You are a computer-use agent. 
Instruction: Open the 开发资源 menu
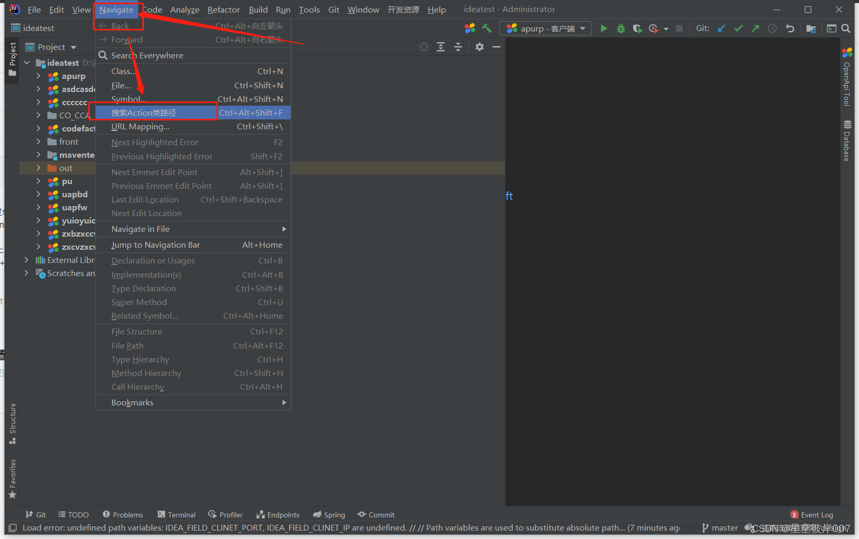pos(403,9)
